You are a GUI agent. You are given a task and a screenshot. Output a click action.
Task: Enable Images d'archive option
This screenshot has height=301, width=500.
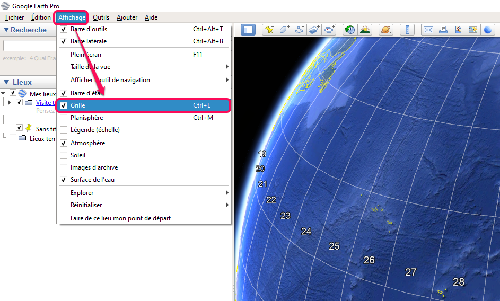pyautogui.click(x=64, y=167)
